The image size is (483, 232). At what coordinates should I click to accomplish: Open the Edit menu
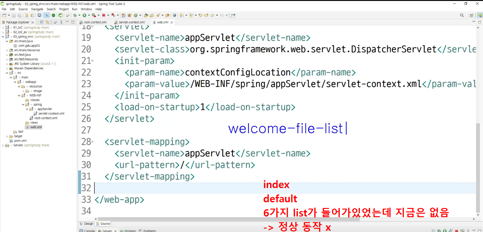[x=12, y=9]
